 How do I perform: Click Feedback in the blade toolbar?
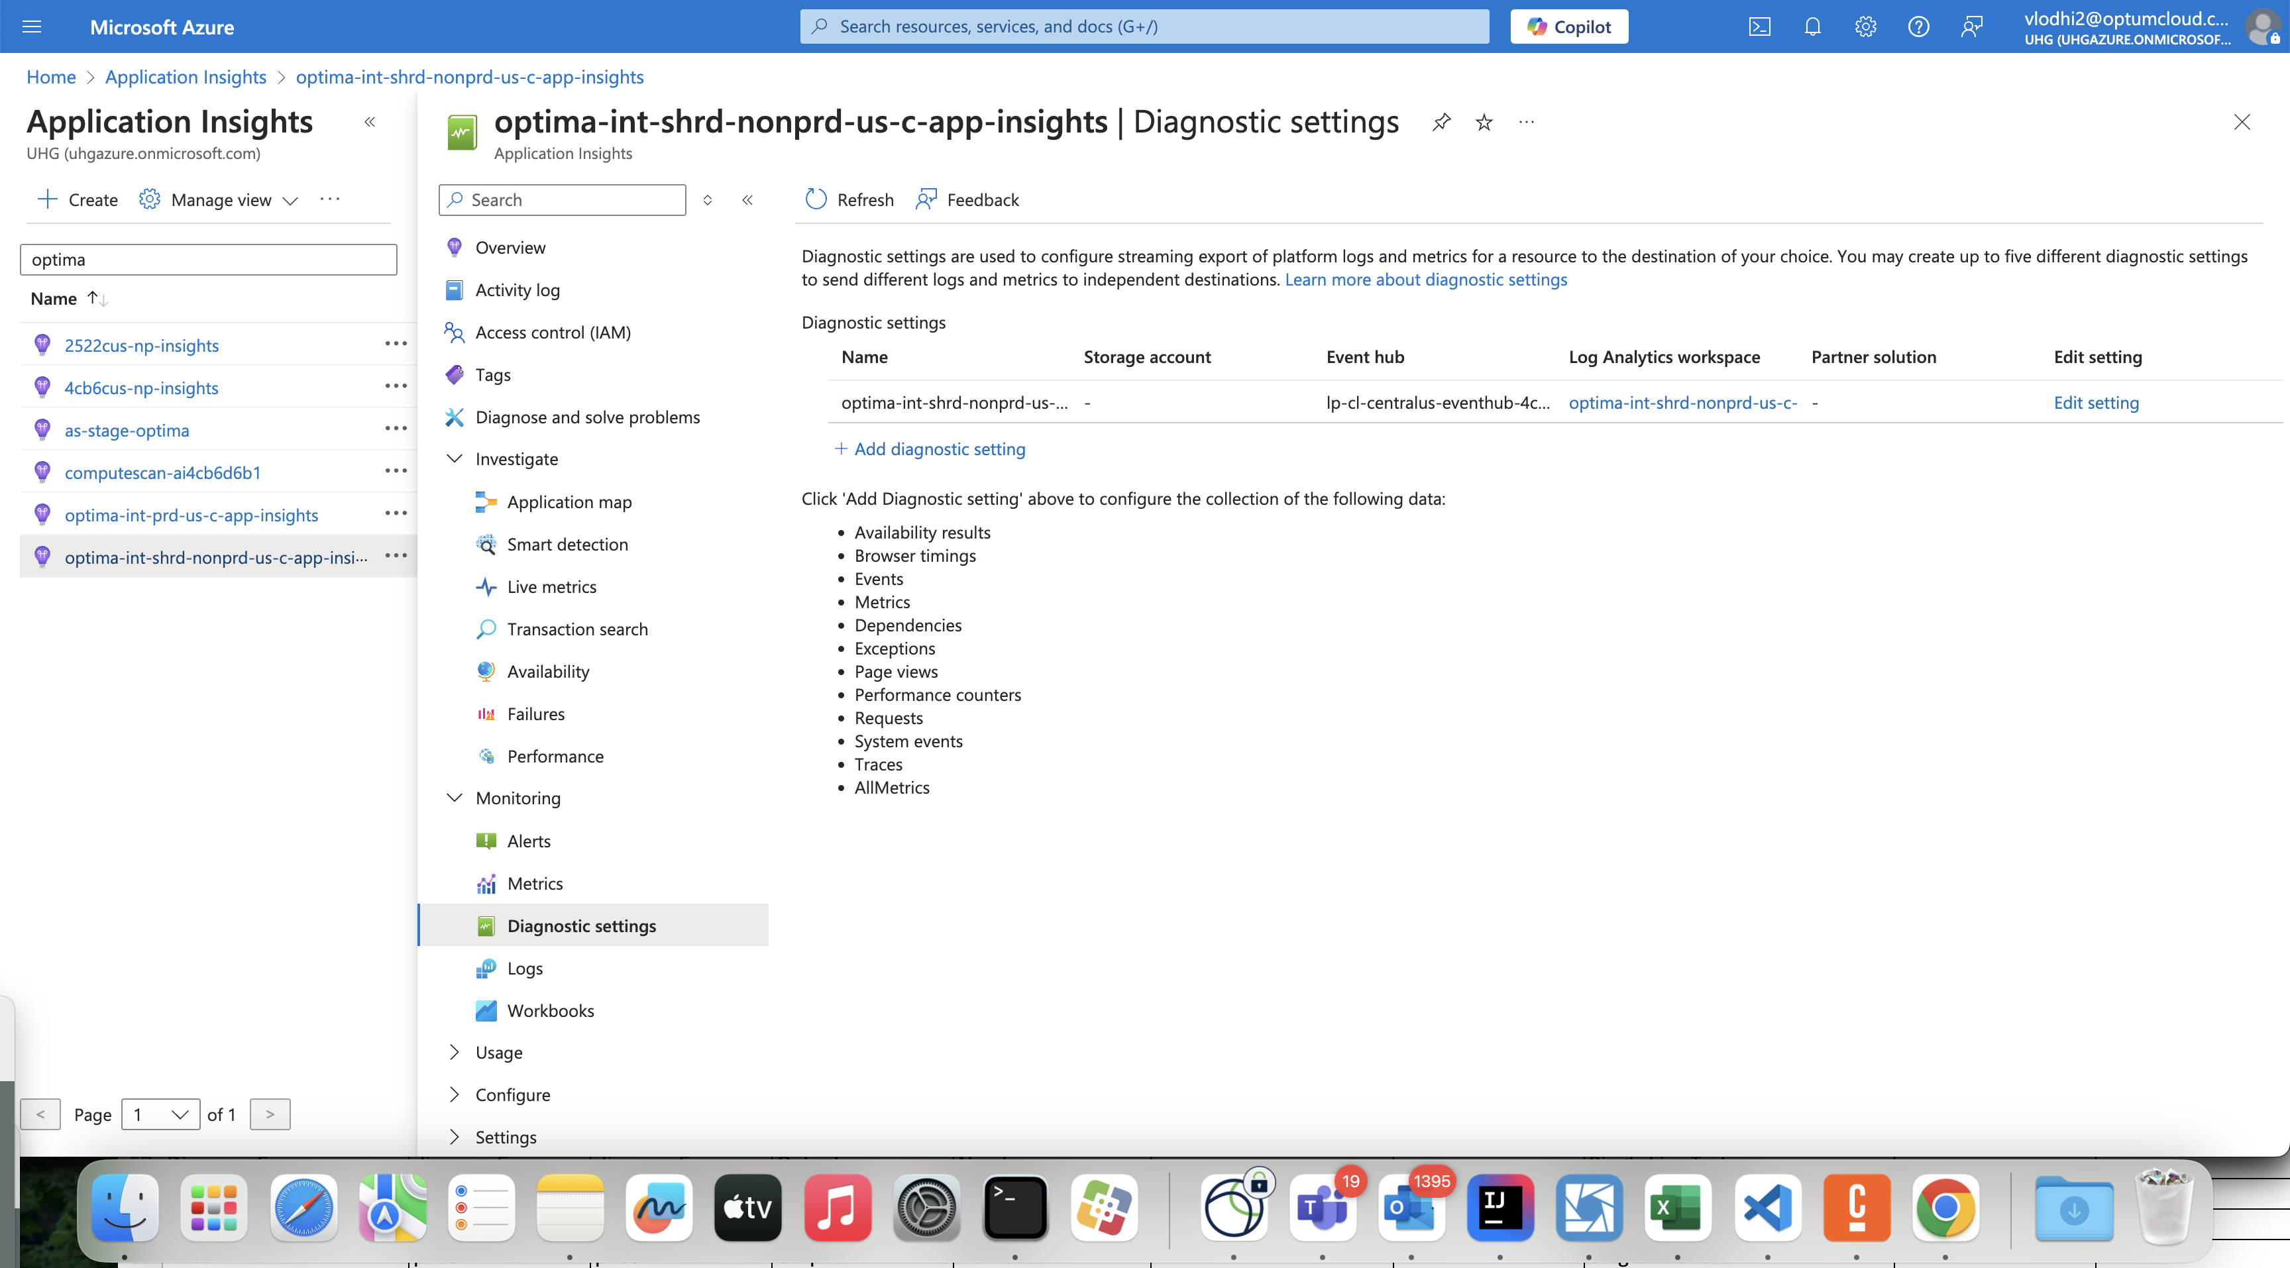click(x=967, y=200)
